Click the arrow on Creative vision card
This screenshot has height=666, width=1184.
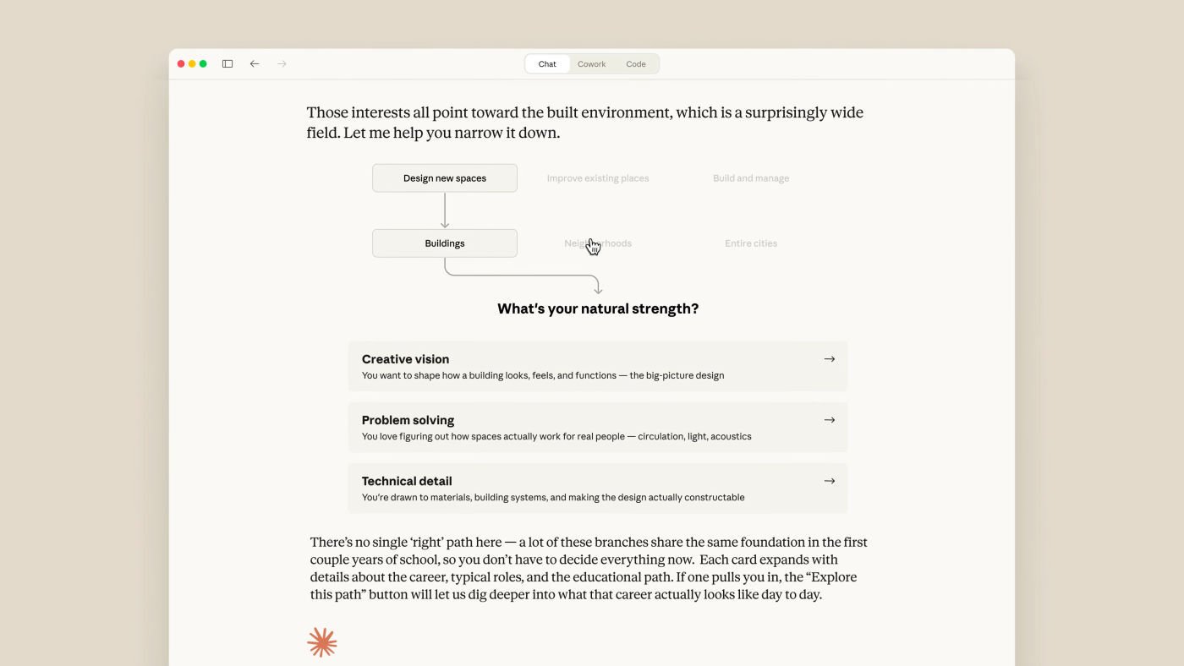tap(829, 359)
